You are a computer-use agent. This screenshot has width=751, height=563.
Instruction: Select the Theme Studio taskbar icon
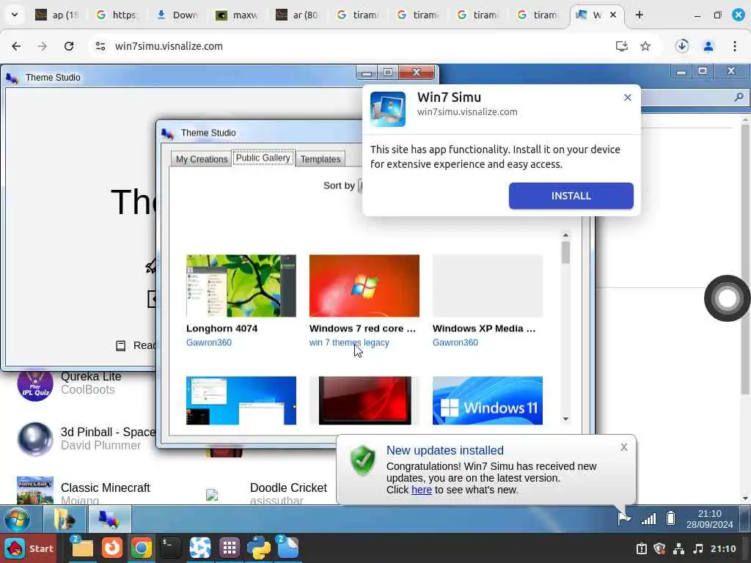pyautogui.click(x=109, y=519)
